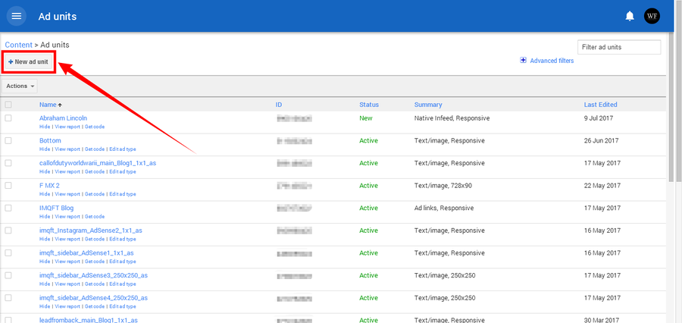Check the IMQFT Blog row checkbox
The width and height of the screenshot is (682, 323).
pos(8,208)
